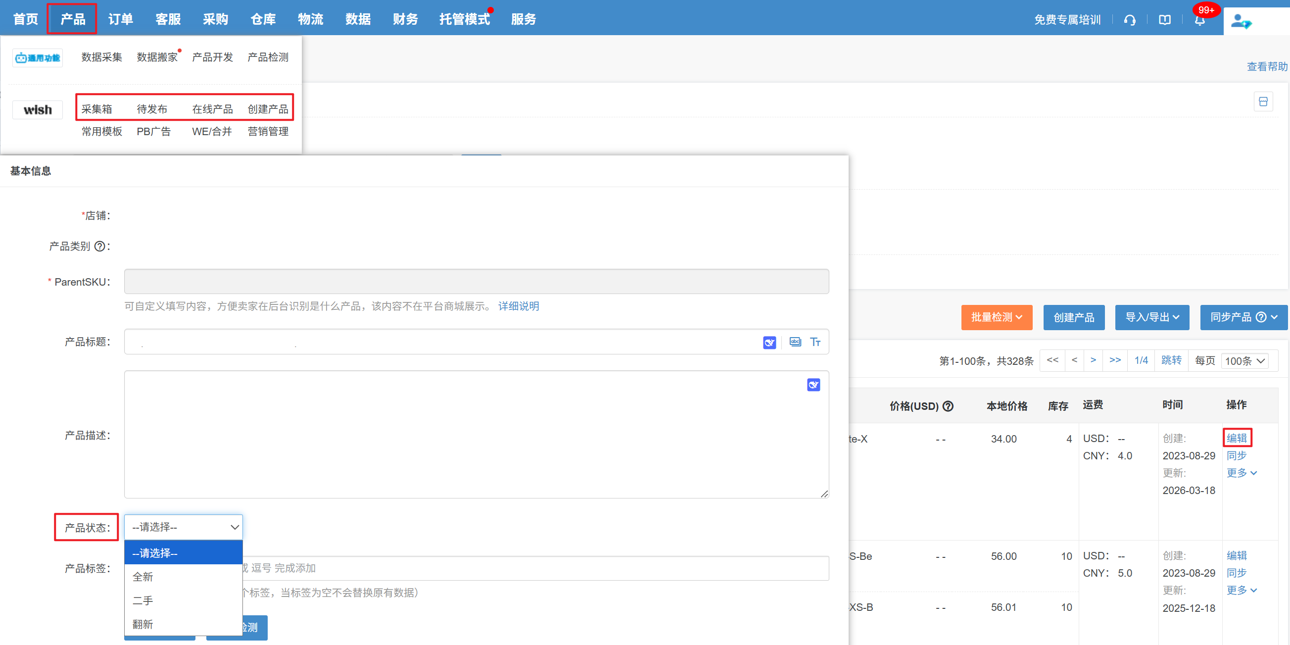1290x645 pixels.
Task: Click the 创建产品 blue button
Action: tap(1073, 317)
